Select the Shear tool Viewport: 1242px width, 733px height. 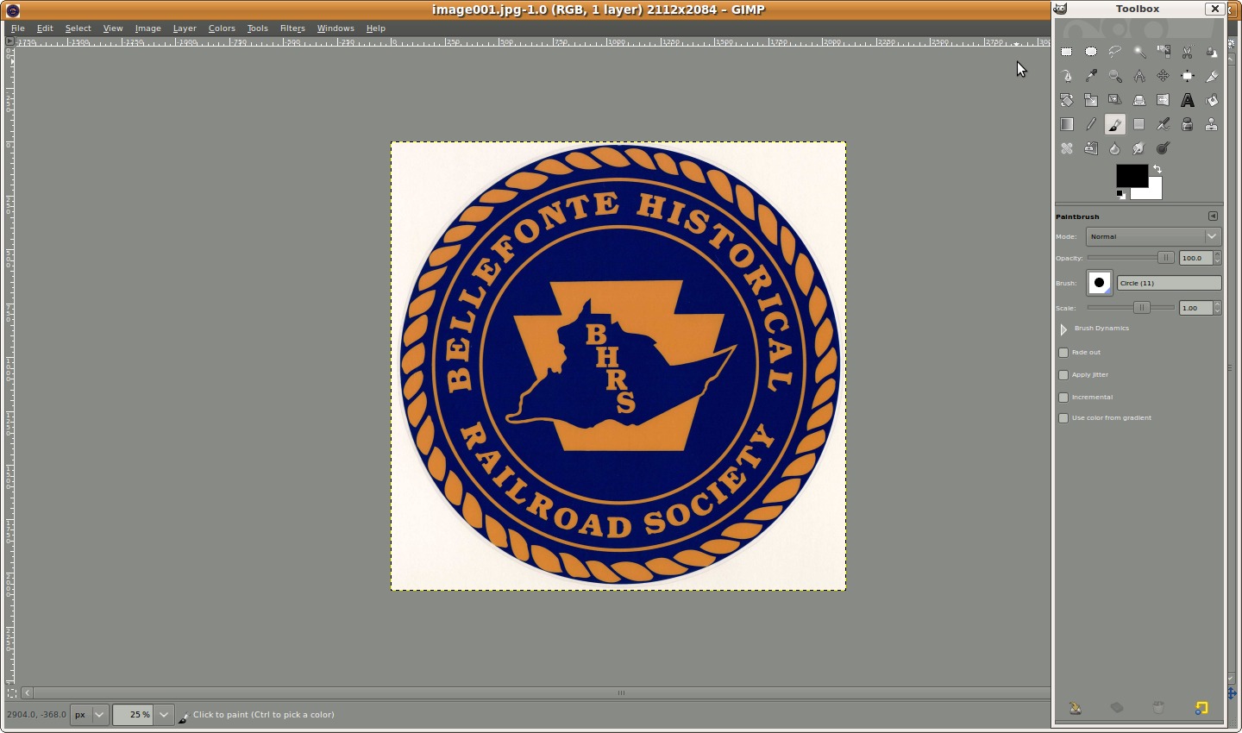[1115, 100]
